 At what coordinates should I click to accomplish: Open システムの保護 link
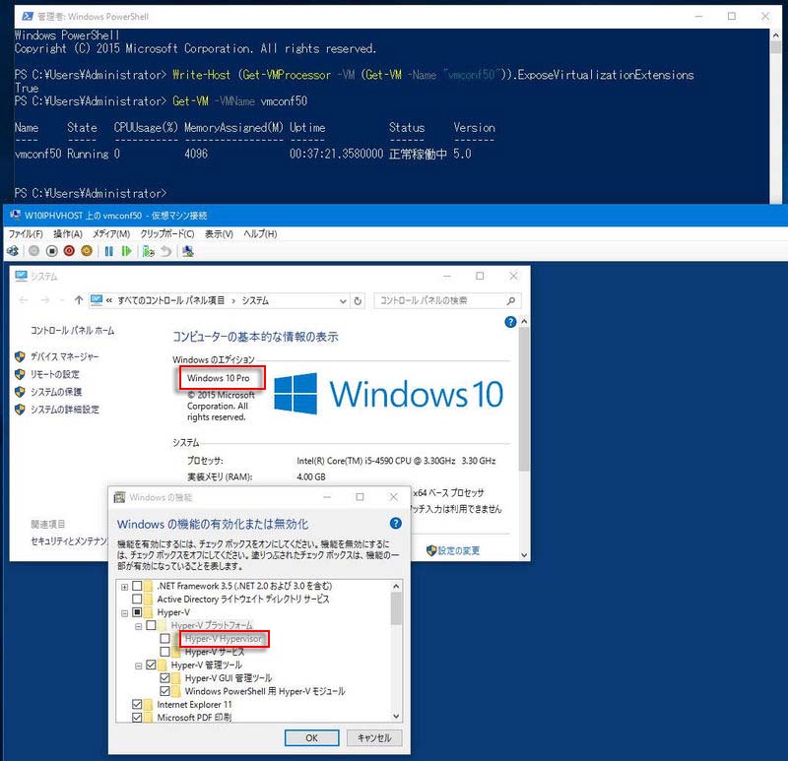coord(56,392)
